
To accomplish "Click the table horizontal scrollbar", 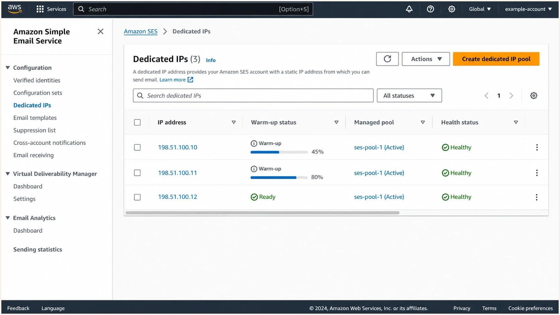I will click(x=262, y=213).
